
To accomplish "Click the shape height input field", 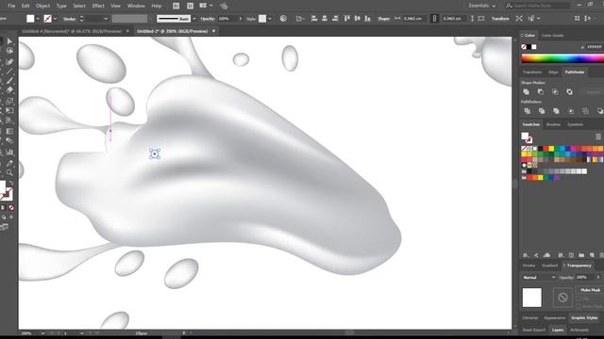I will 454,19.
